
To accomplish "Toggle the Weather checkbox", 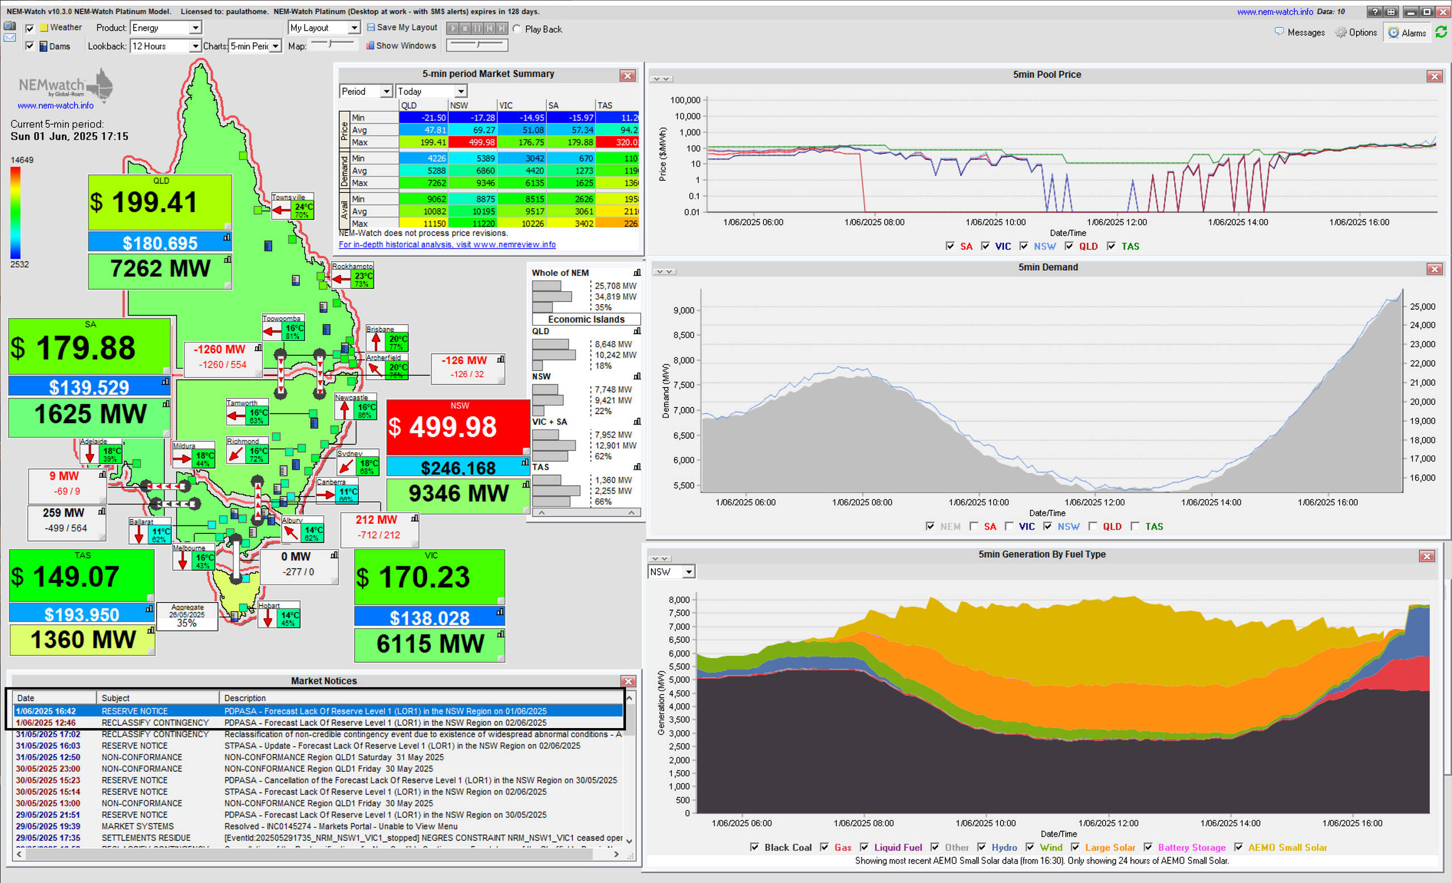I will [x=30, y=28].
